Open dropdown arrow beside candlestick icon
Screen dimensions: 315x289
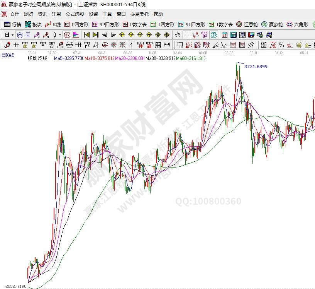[60, 35]
